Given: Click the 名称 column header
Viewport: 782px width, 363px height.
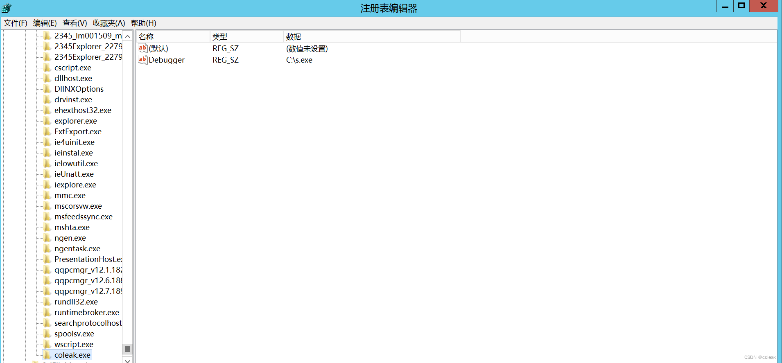Looking at the screenshot, I should 173,36.
